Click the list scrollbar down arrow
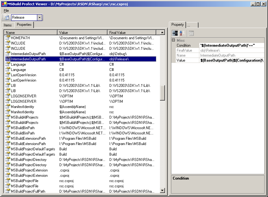 click(162, 190)
